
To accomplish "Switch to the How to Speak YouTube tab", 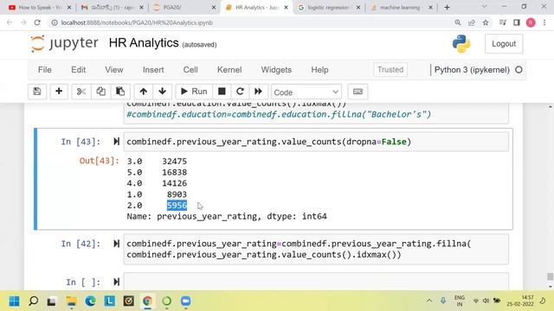I will [39, 8].
